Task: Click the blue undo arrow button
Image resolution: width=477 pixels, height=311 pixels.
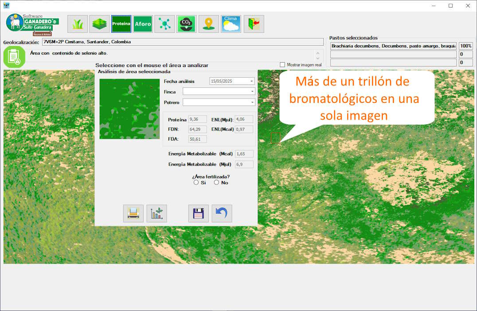Action: 222,213
